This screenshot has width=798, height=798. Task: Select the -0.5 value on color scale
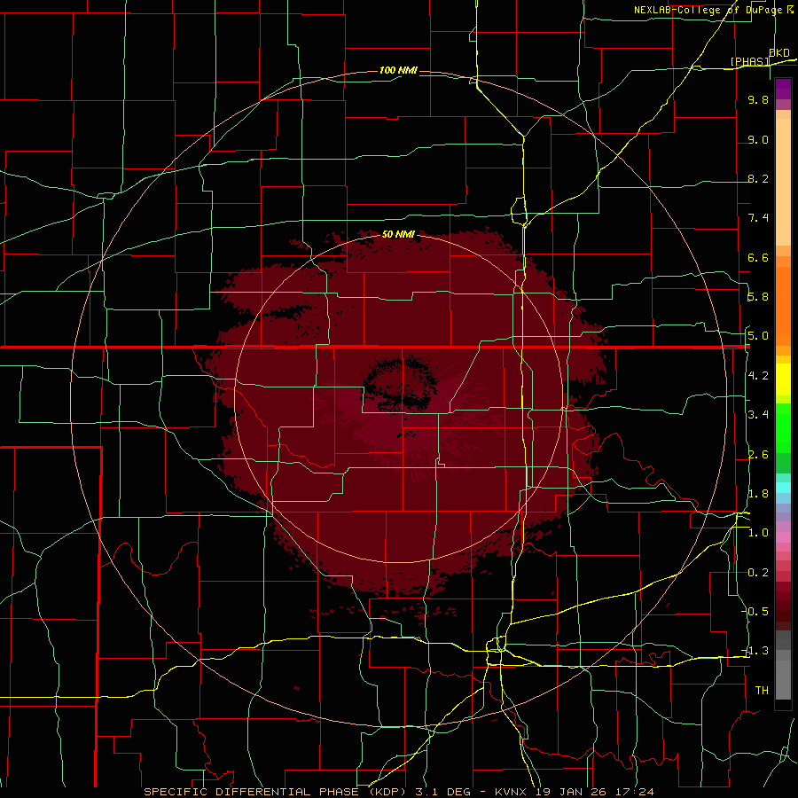pyautogui.click(x=755, y=612)
